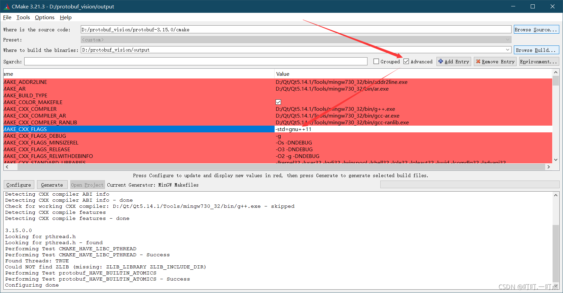This screenshot has height=293, width=563.
Task: Click the bin/ar.exe path value
Action: pos(332,89)
